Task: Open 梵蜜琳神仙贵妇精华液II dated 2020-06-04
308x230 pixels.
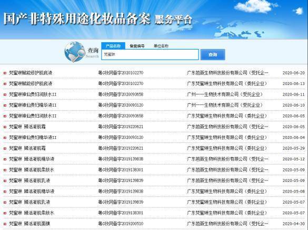Action: 33,138
